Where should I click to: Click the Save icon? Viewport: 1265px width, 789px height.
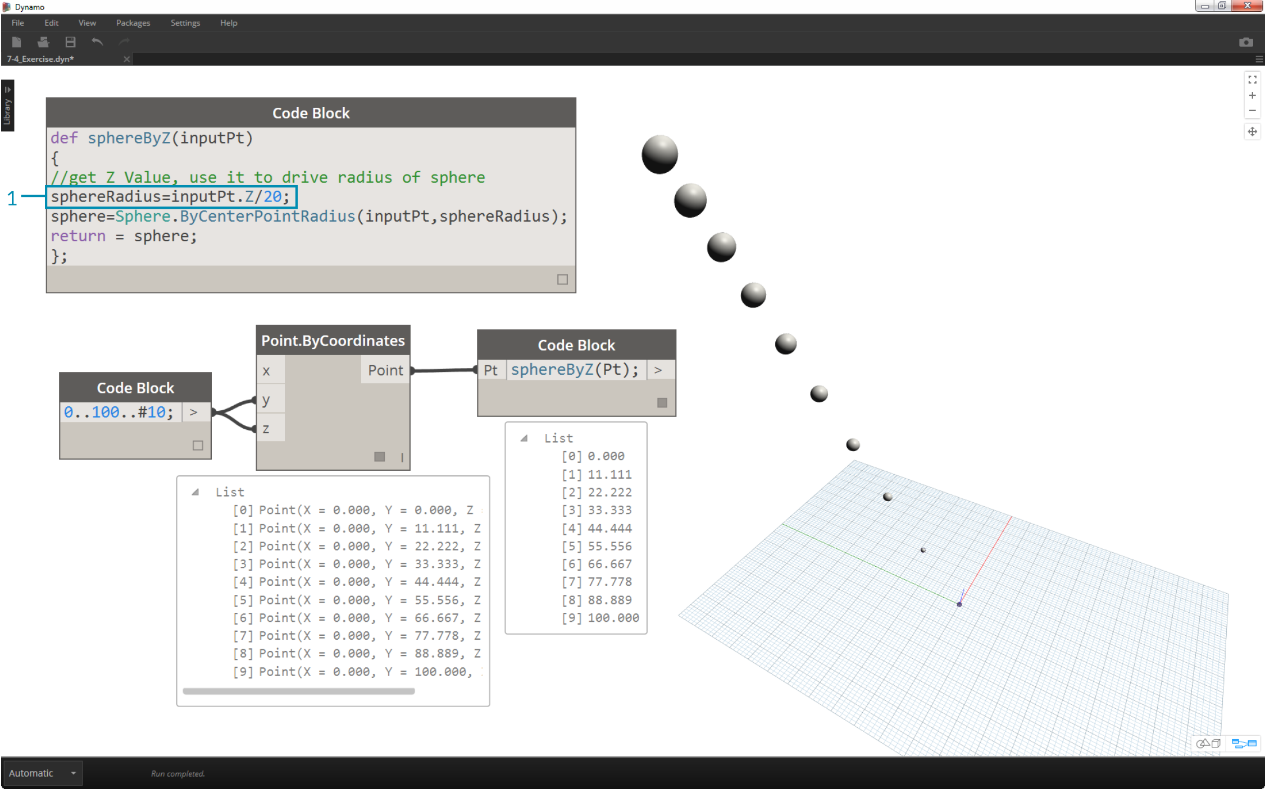70,42
